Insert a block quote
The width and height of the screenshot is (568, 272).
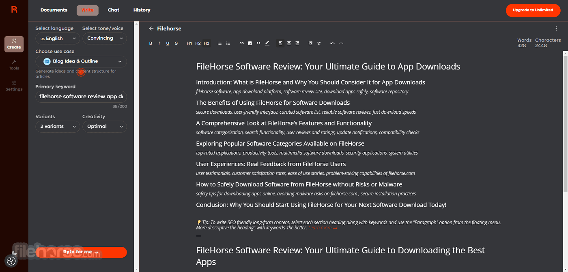(x=258, y=43)
